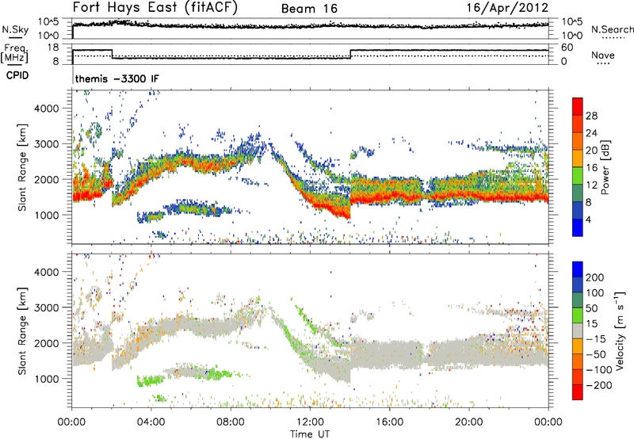
Task: Click the frequency line plot panel
Action: coord(310,54)
